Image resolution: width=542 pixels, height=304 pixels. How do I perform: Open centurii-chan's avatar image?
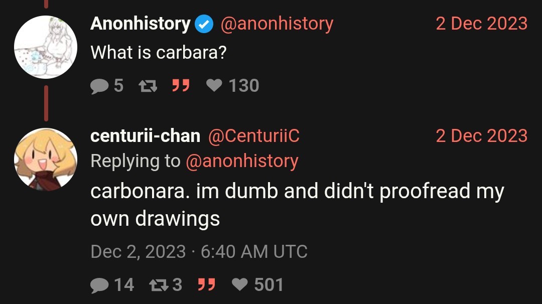pos(46,160)
